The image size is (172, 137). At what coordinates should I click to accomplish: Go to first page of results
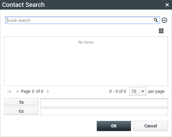point(9,91)
